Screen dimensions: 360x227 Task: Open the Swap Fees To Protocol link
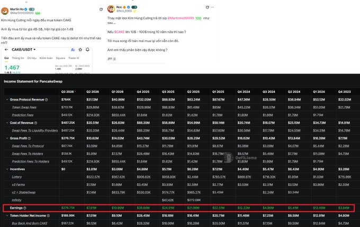(28, 146)
